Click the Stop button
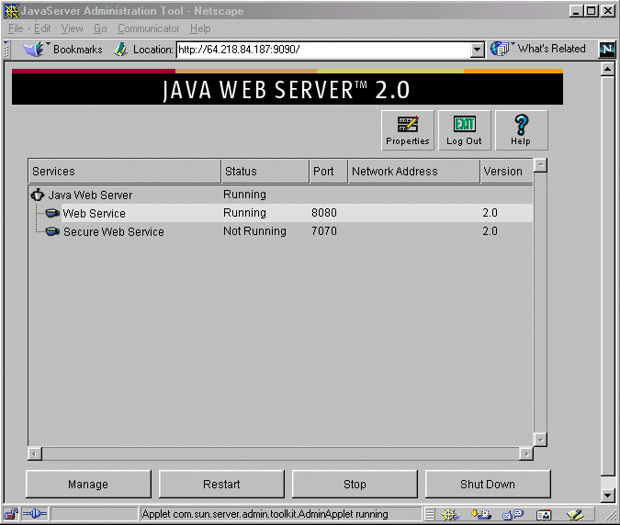Screen dimensions: 620x525 tap(355, 485)
